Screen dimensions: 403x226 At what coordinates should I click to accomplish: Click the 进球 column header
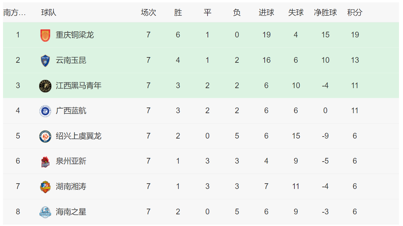click(266, 13)
